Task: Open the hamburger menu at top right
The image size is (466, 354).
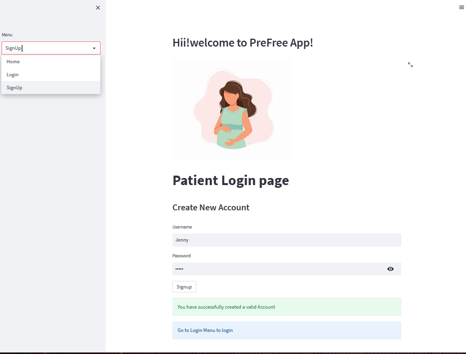Action: click(461, 7)
